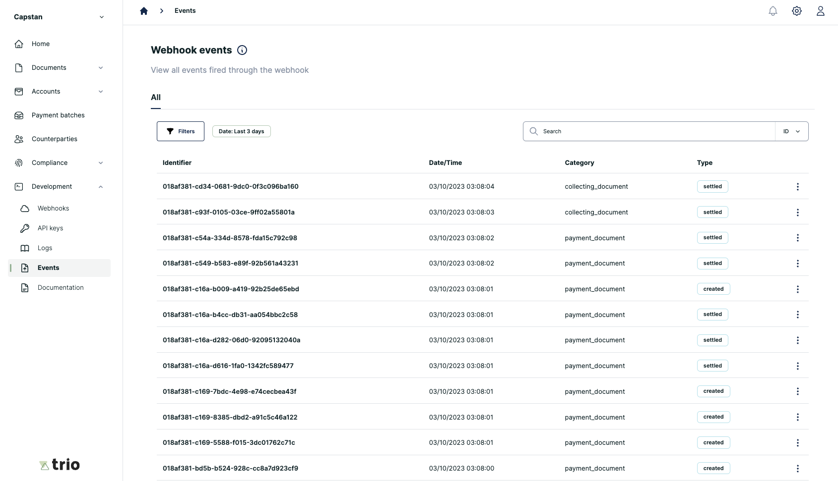
Task: Click the Home house icon in sidebar
Action: click(19, 44)
